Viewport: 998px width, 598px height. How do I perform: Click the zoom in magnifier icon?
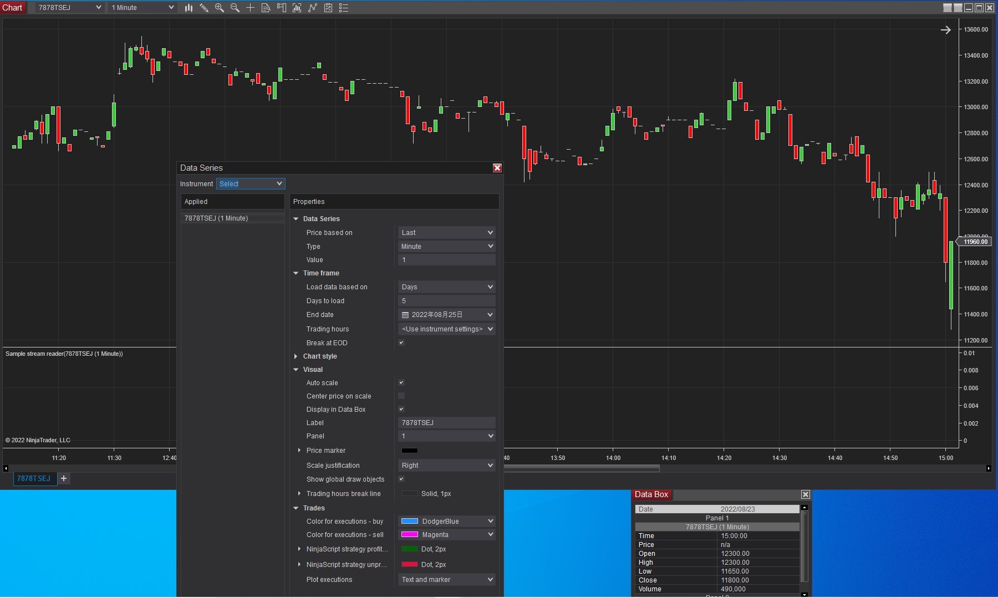tap(220, 8)
